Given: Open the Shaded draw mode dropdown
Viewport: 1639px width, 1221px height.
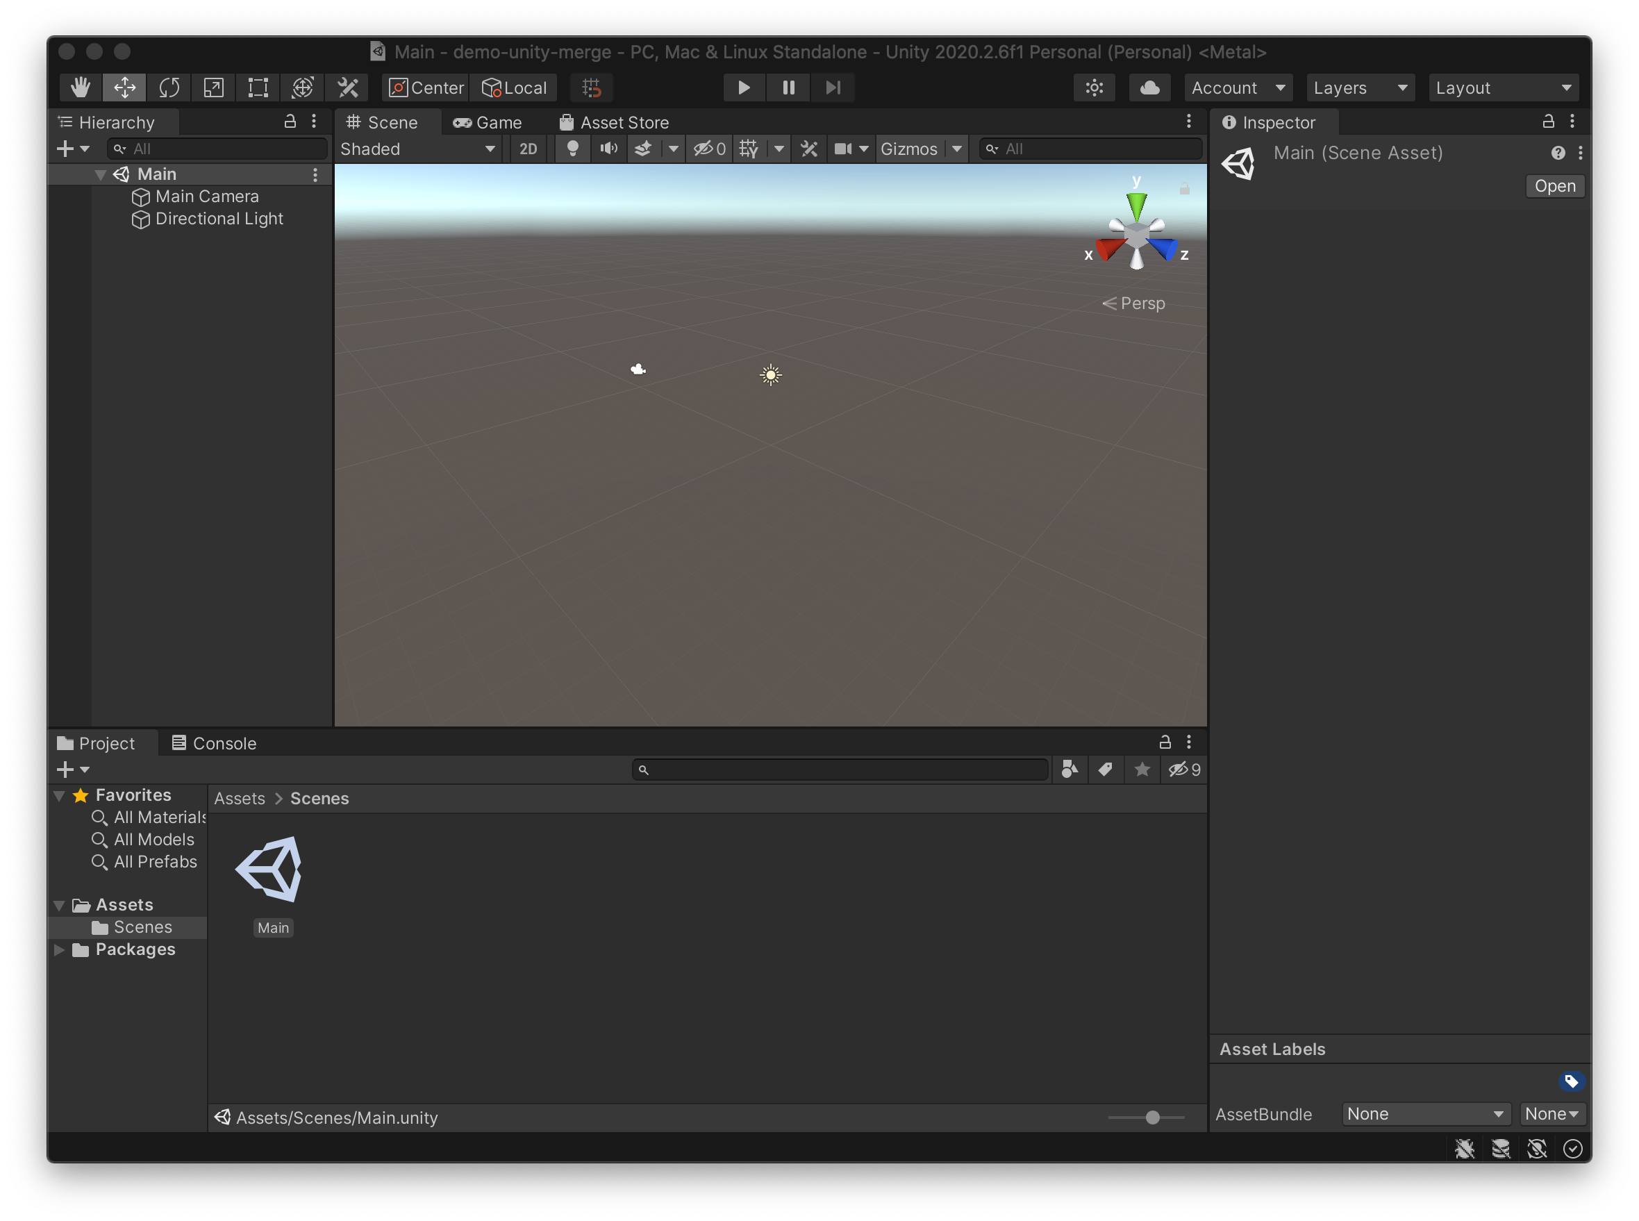Looking at the screenshot, I should pos(417,149).
